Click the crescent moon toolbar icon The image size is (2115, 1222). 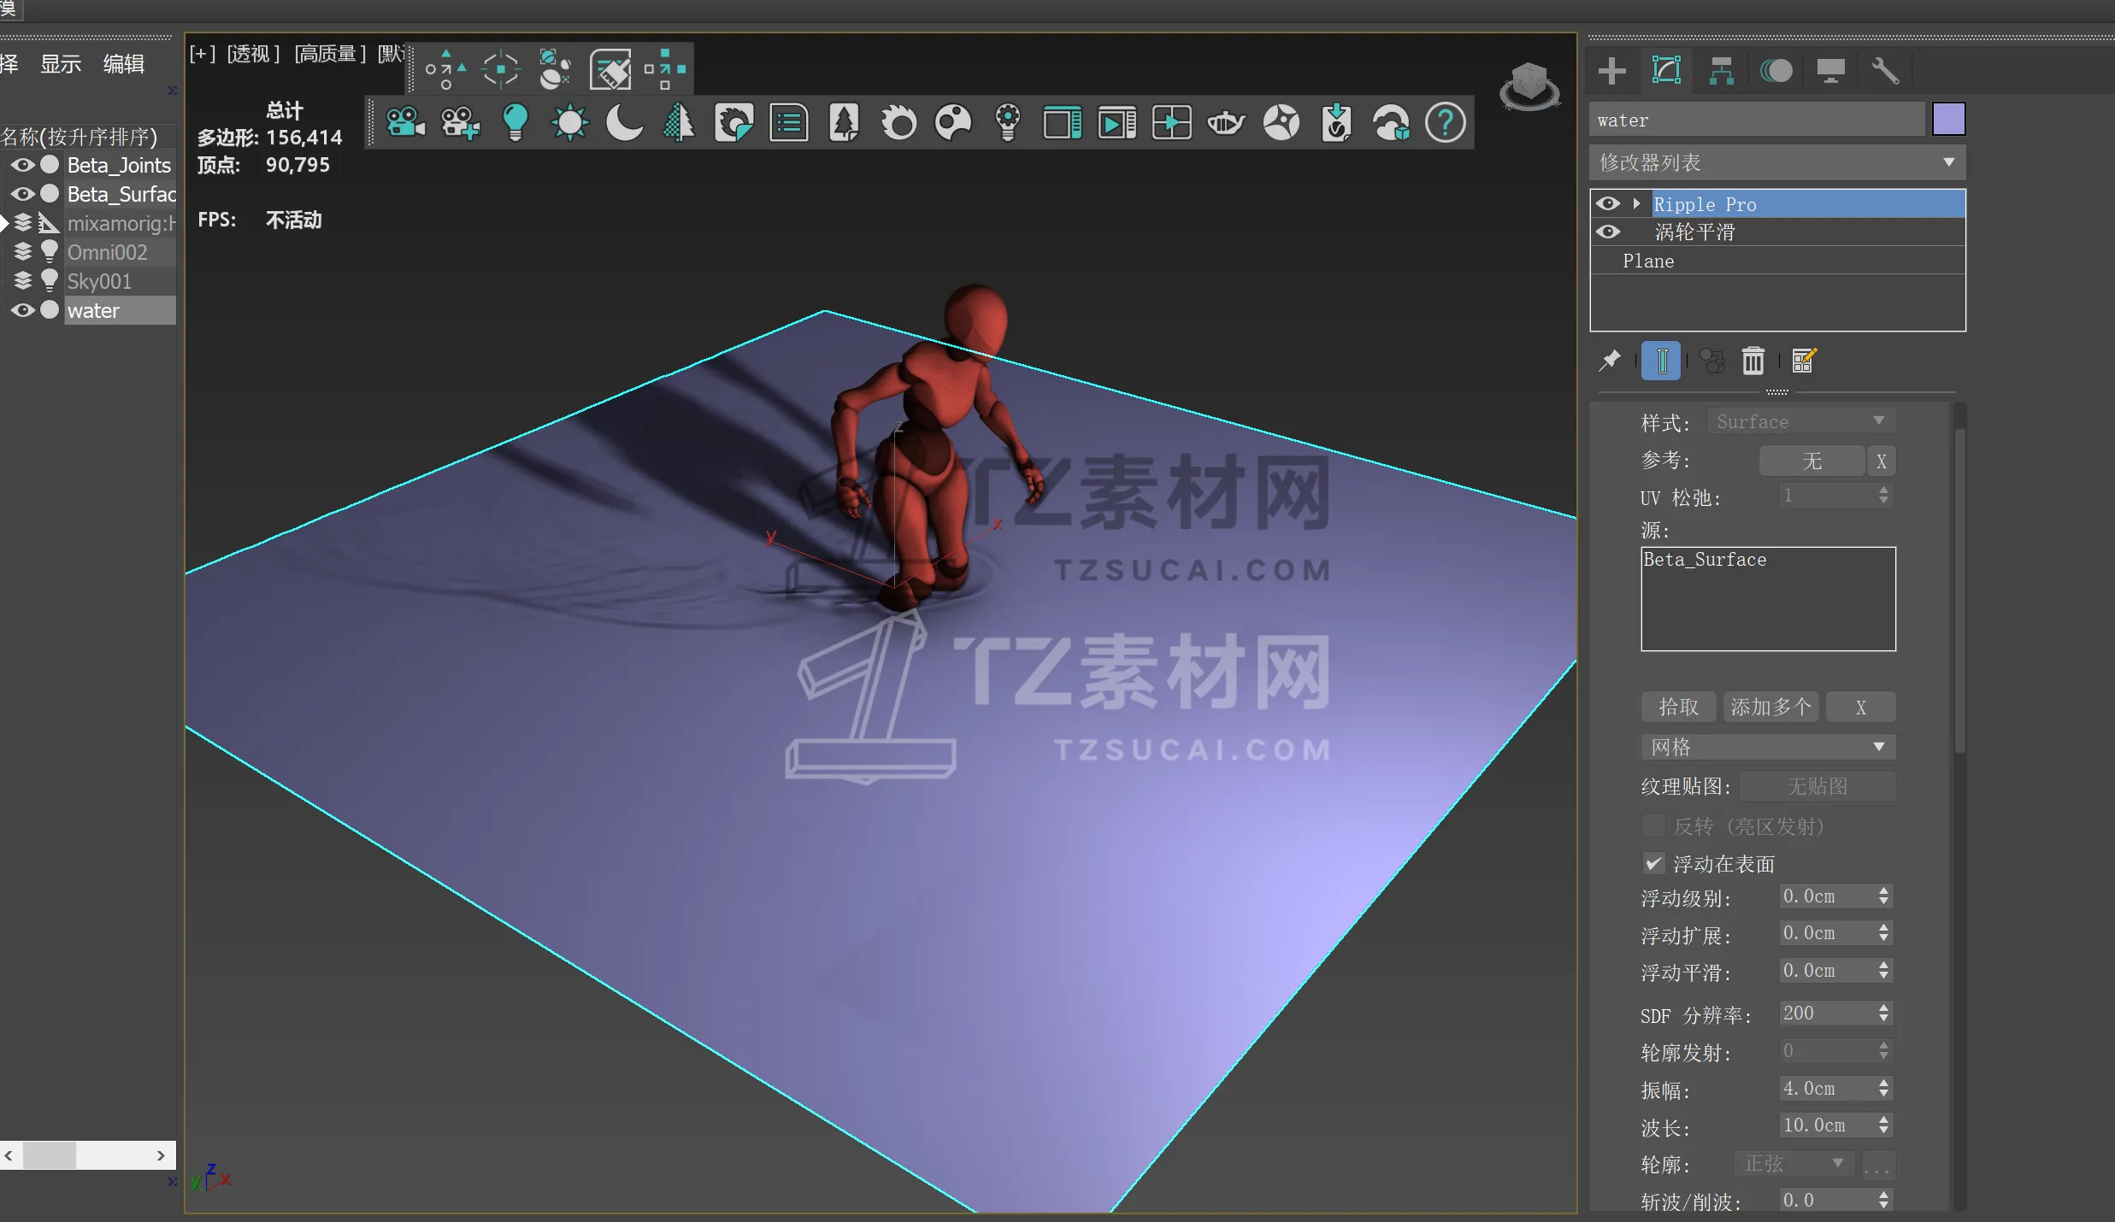624,123
